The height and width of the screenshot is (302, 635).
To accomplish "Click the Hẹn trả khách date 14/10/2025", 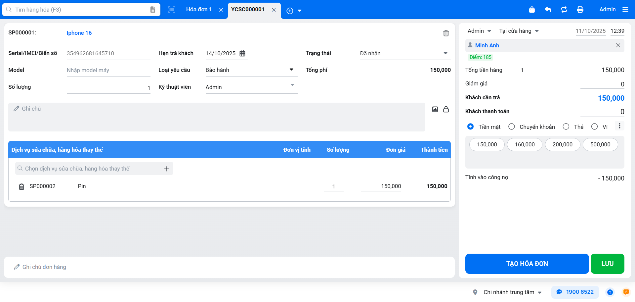I will point(220,53).
